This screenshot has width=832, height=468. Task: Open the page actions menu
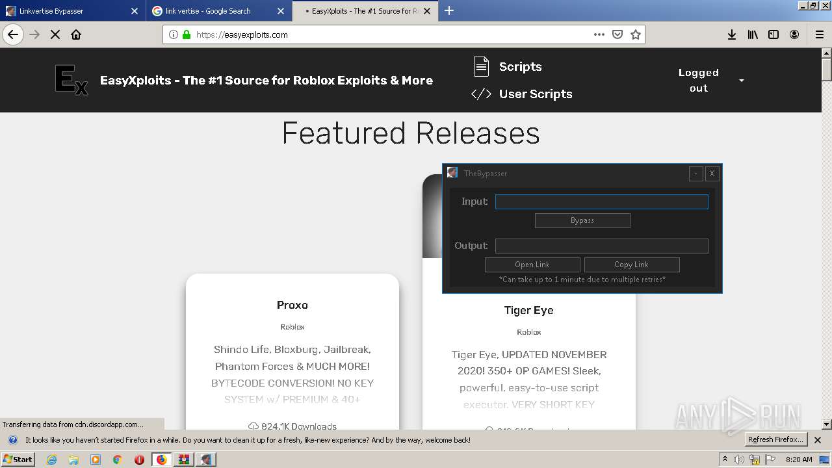(x=599, y=34)
